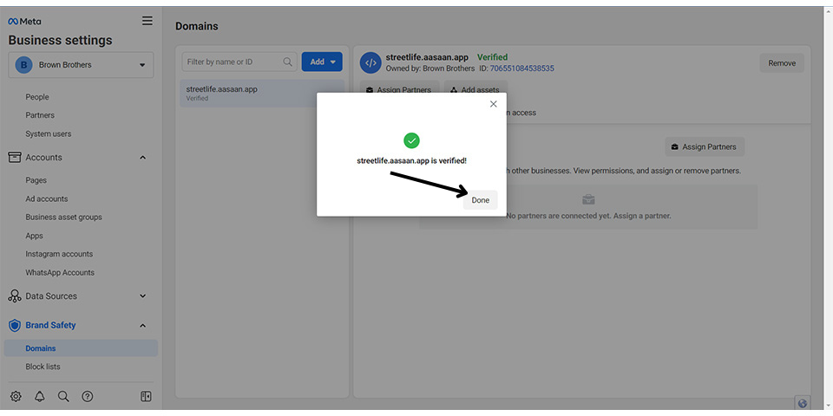Screen dimensions: 833x416
Task: Open the Brown Brothers business selector dropdown
Action: click(x=81, y=65)
